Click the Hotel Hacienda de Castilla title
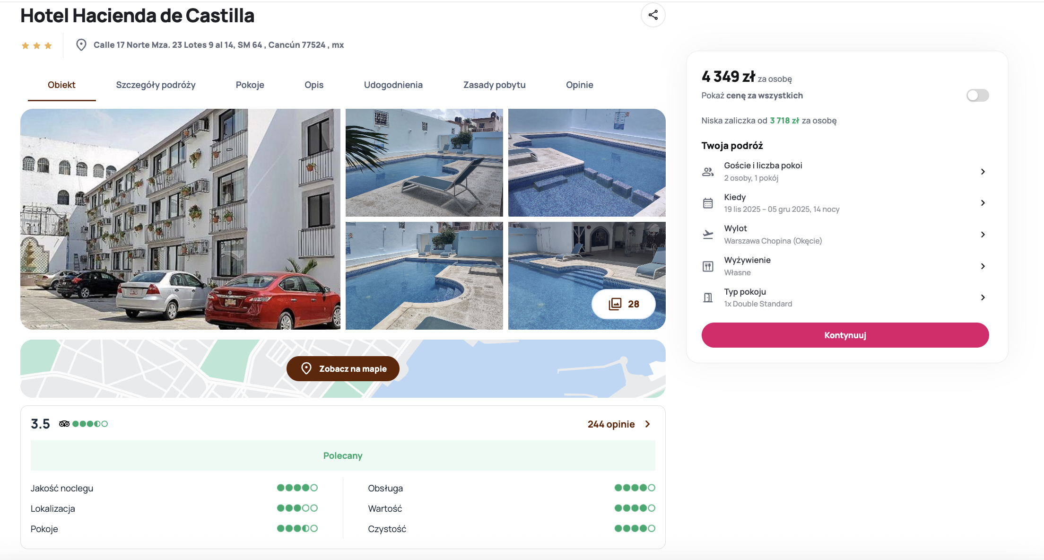This screenshot has width=1044, height=560. [137, 16]
